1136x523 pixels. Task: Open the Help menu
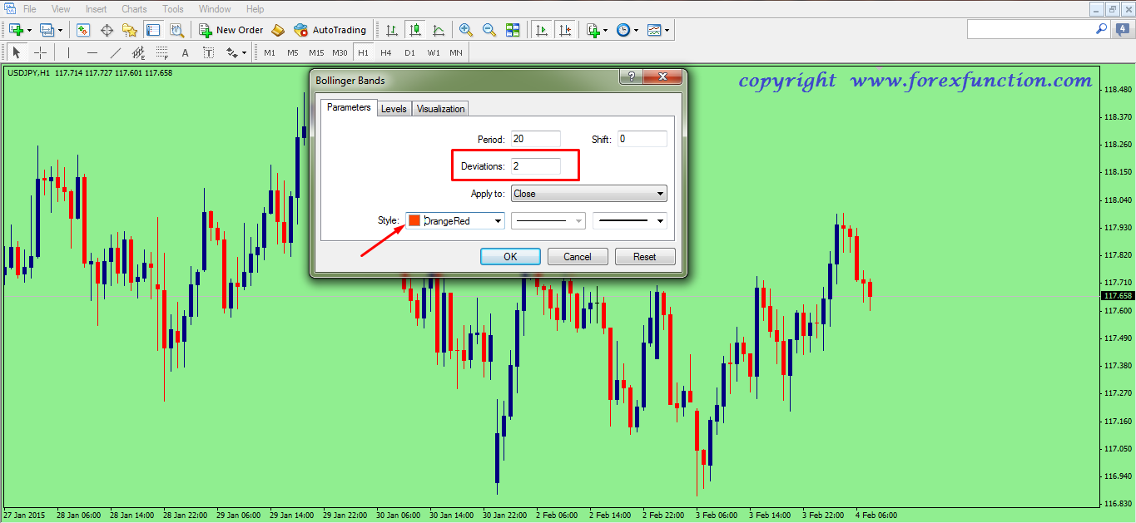click(255, 9)
